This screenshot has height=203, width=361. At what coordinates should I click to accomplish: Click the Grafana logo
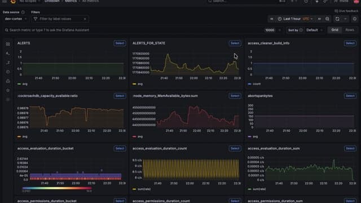pyautogui.click(x=13, y=1)
